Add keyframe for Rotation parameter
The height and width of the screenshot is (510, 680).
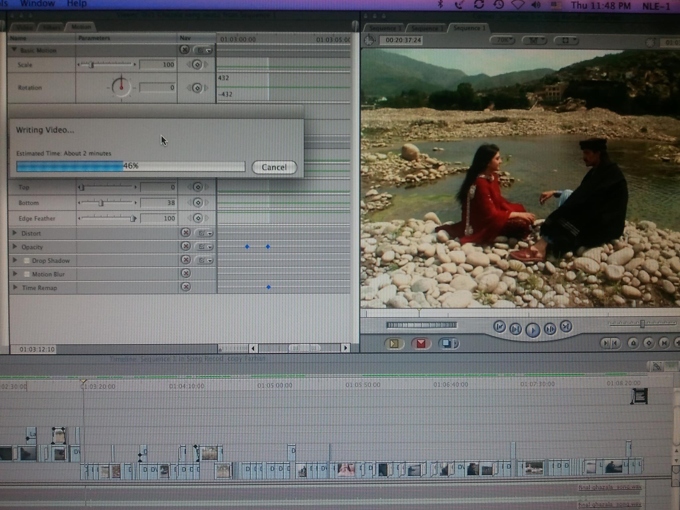(197, 88)
